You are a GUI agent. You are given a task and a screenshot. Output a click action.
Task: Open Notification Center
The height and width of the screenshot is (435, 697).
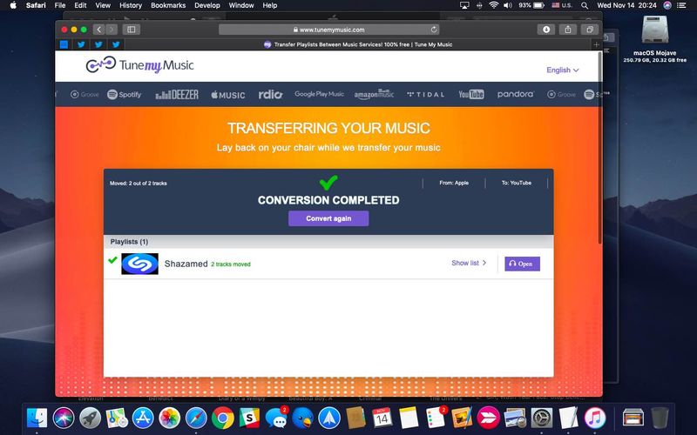pos(681,5)
